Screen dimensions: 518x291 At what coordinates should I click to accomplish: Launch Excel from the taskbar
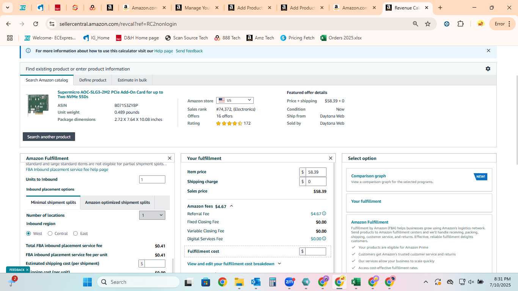356,282
